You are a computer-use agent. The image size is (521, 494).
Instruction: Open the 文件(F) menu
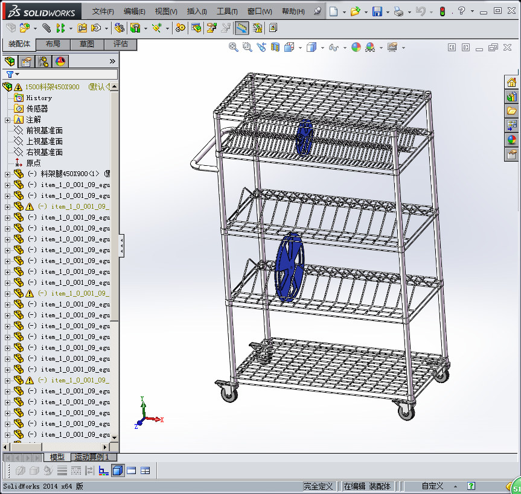[103, 11]
